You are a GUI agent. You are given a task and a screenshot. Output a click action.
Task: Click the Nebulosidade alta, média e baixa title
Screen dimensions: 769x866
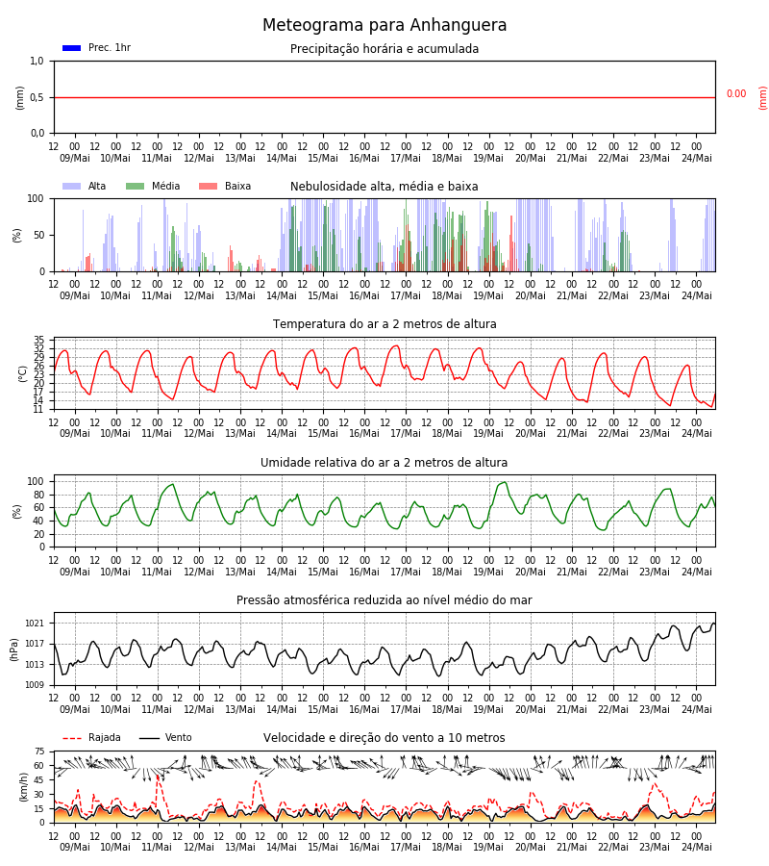click(x=384, y=187)
